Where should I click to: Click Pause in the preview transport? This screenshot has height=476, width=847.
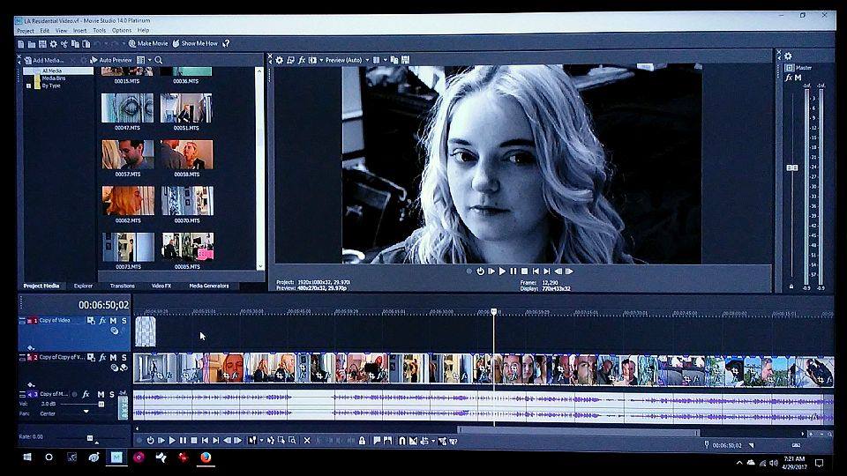point(513,271)
